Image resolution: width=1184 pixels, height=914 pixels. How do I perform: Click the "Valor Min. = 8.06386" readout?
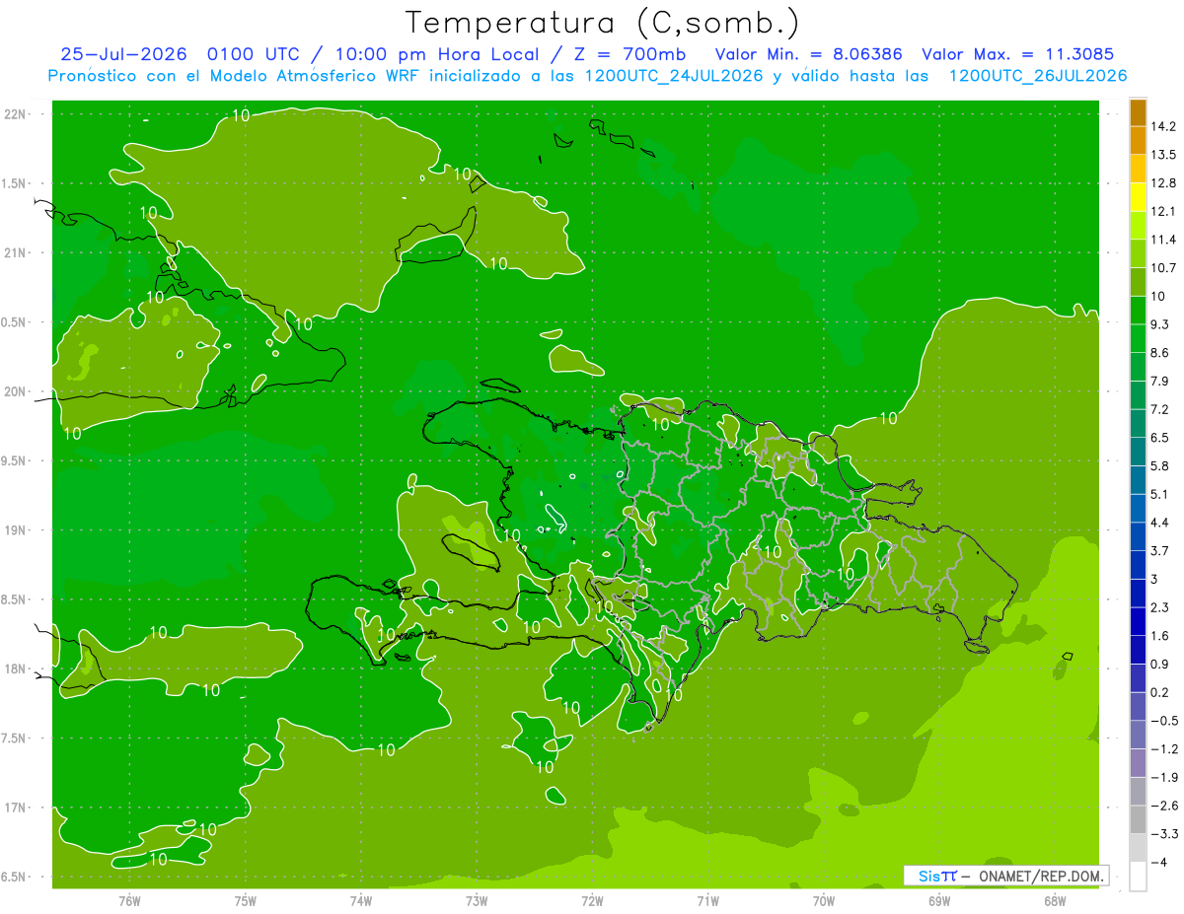coord(808,53)
